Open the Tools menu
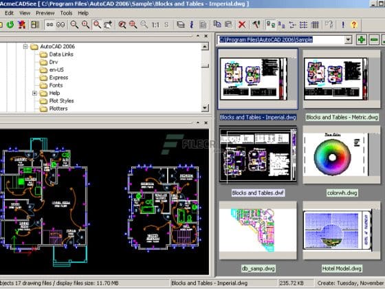385x289 pixels. tap(66, 13)
